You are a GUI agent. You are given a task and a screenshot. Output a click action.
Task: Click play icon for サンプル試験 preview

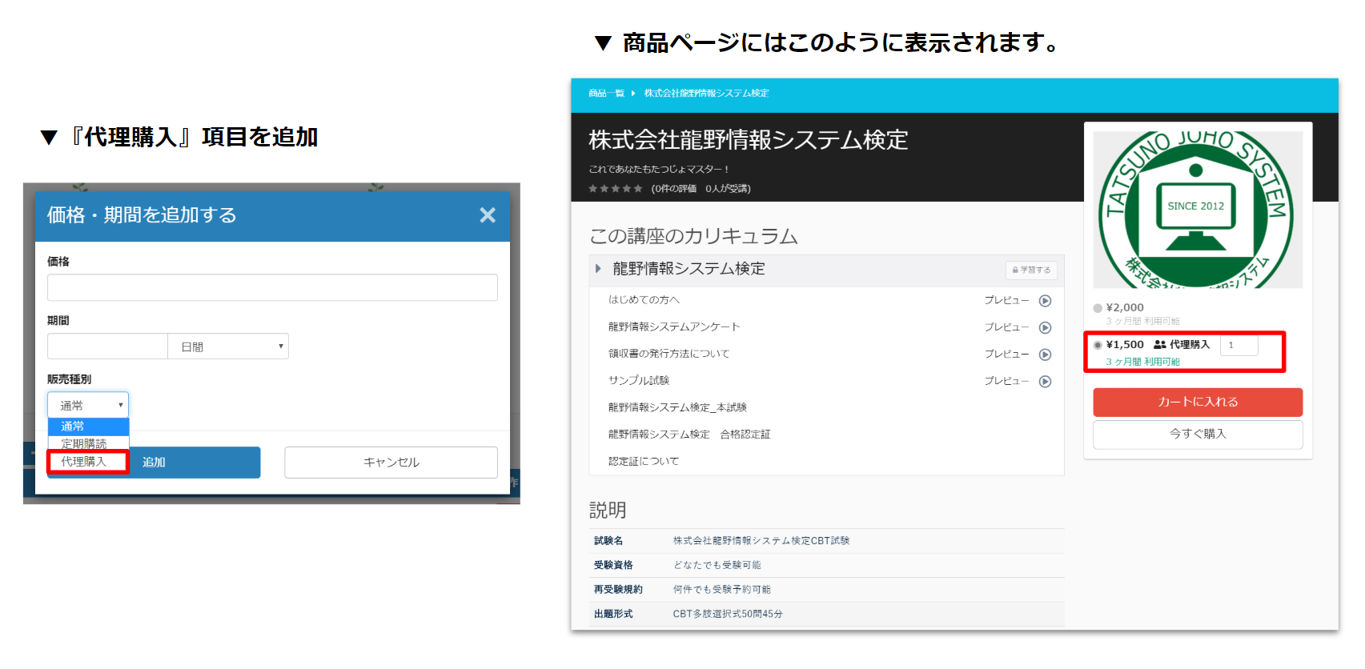pyautogui.click(x=1045, y=382)
